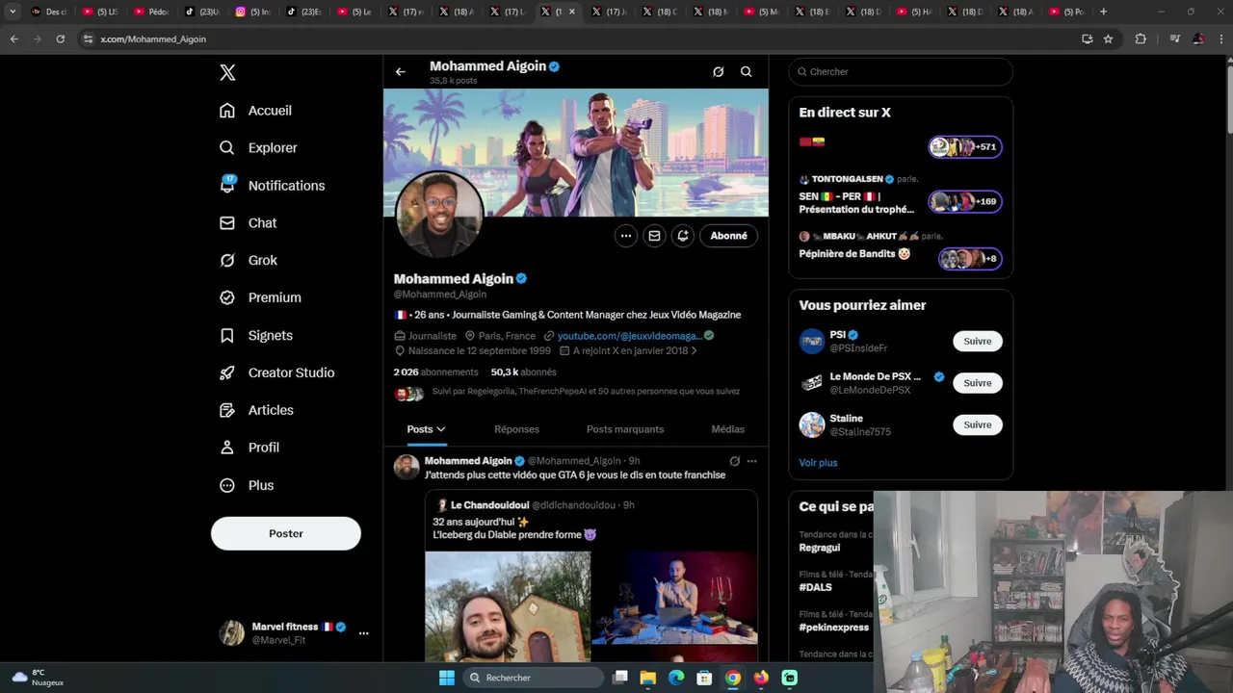
Task: Go to Profil in the sidebar
Action: point(249,449)
